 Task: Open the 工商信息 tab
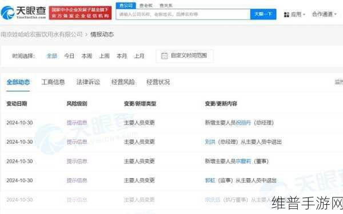tap(53, 82)
